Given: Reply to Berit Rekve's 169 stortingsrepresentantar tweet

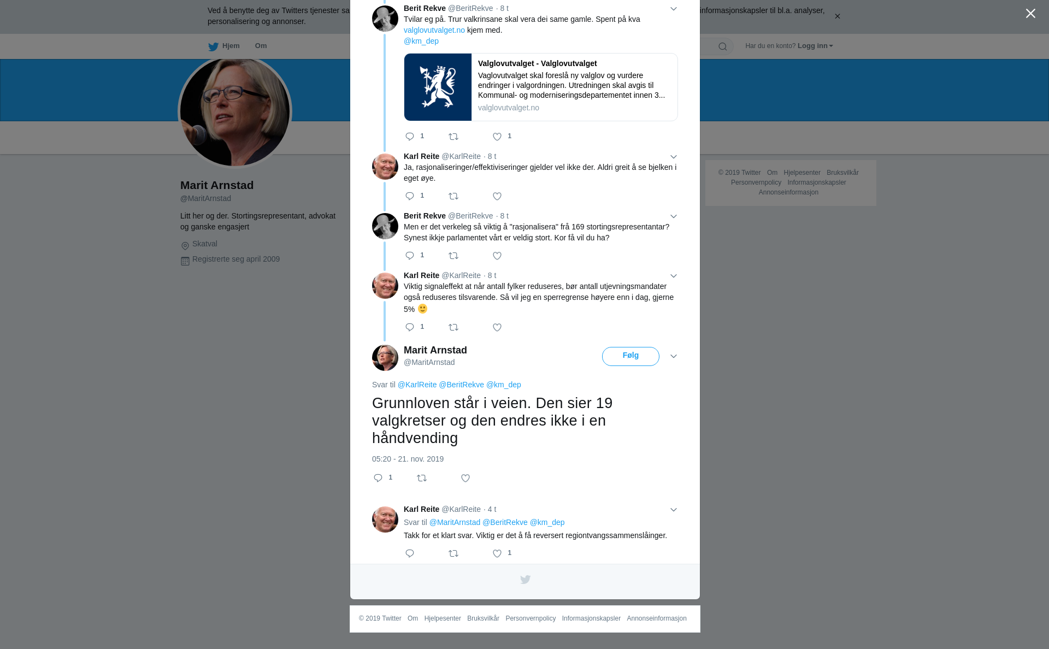Looking at the screenshot, I should coord(410,256).
